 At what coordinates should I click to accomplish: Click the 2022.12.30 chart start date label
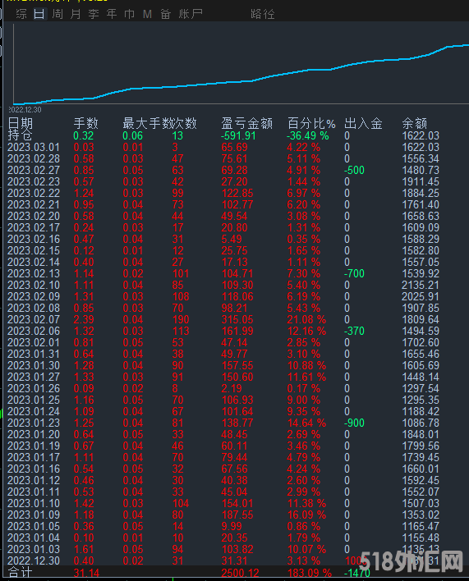[x=25, y=110]
